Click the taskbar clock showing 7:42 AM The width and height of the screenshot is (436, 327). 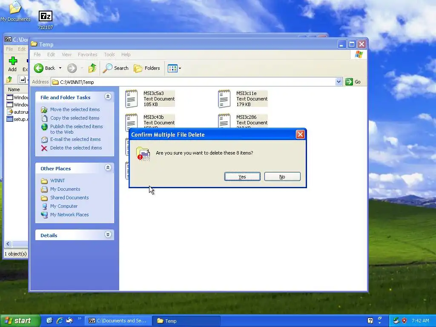click(420, 321)
